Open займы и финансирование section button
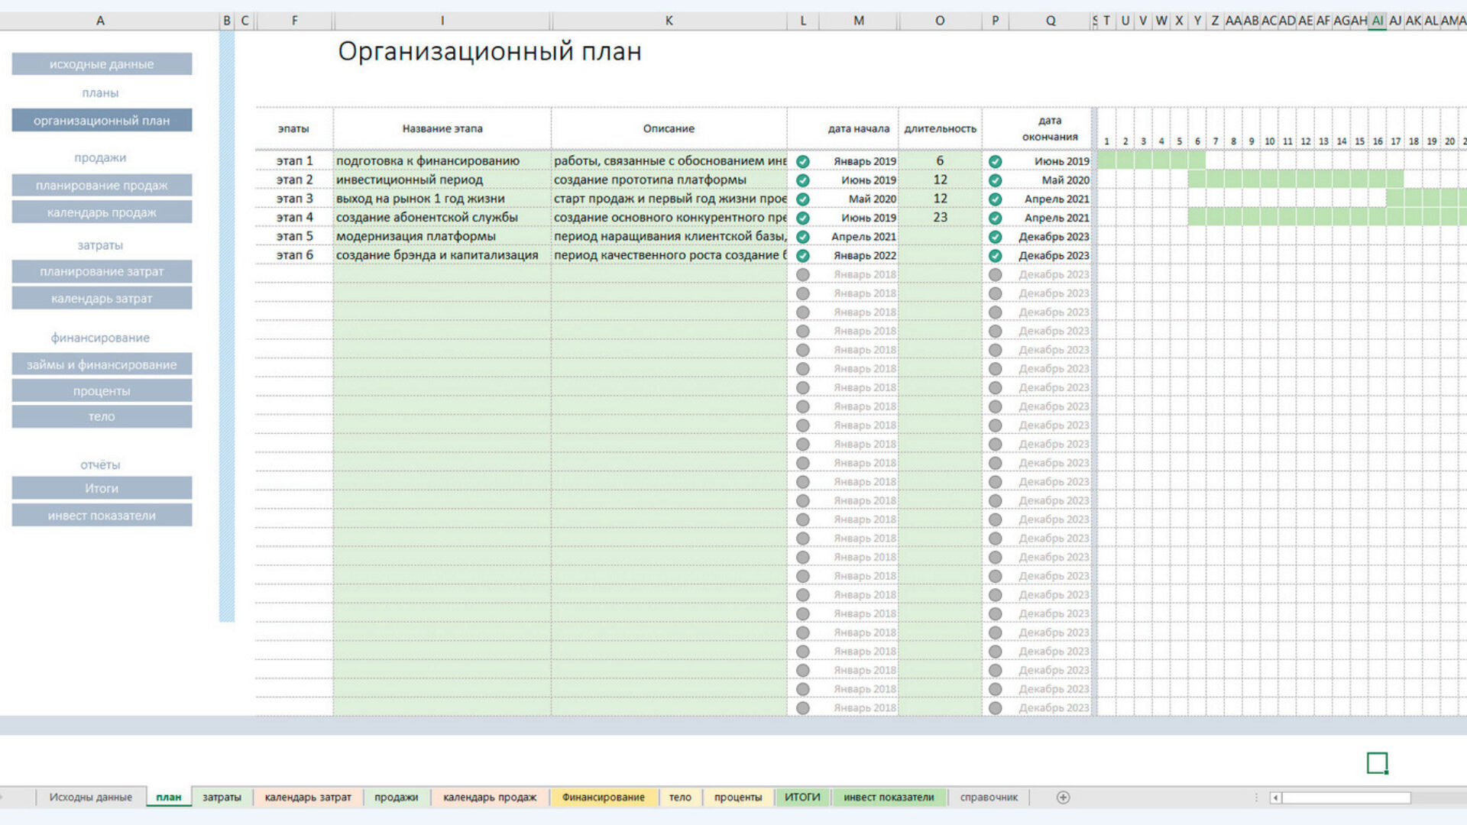 (102, 365)
